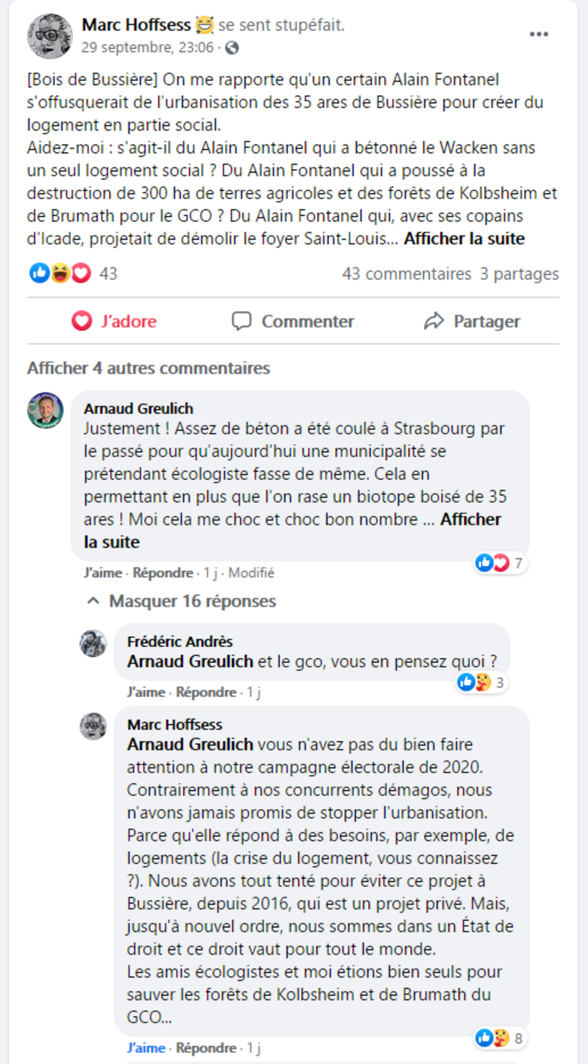Screen dimensions: 588x1064
Task: Open Frédéric Andrès's avatar picture
Action: pos(93,643)
